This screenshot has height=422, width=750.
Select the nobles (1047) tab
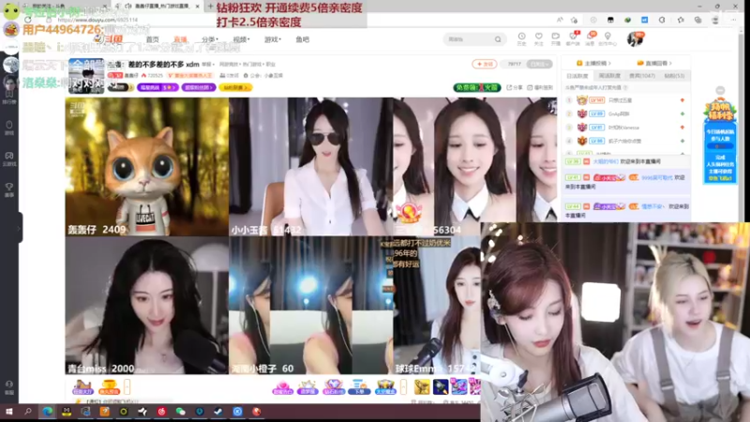point(642,76)
